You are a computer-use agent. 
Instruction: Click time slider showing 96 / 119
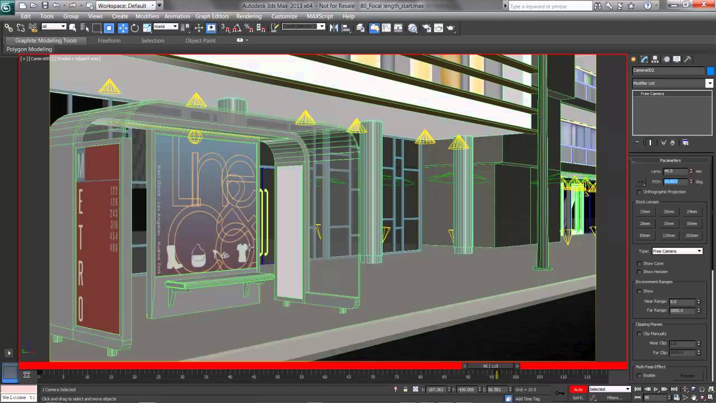click(491, 366)
